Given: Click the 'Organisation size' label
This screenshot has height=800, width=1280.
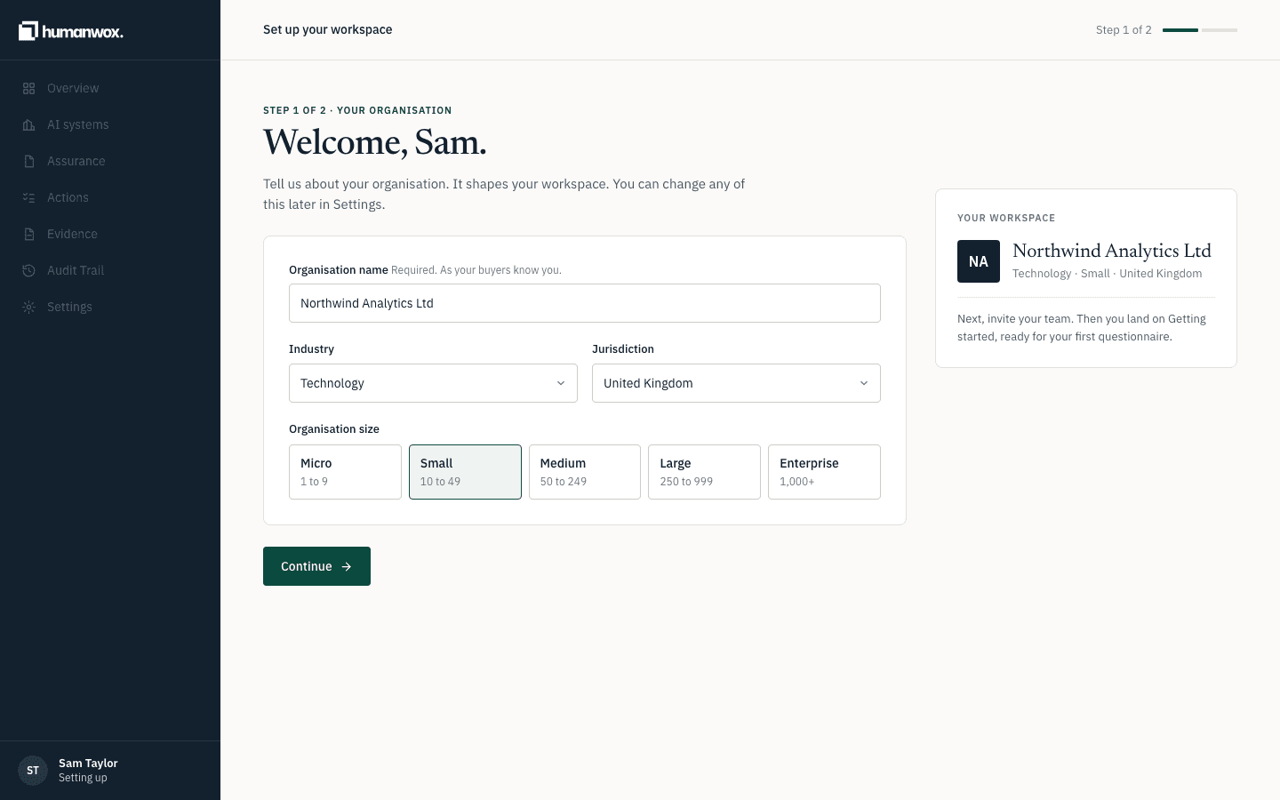Looking at the screenshot, I should [x=334, y=428].
